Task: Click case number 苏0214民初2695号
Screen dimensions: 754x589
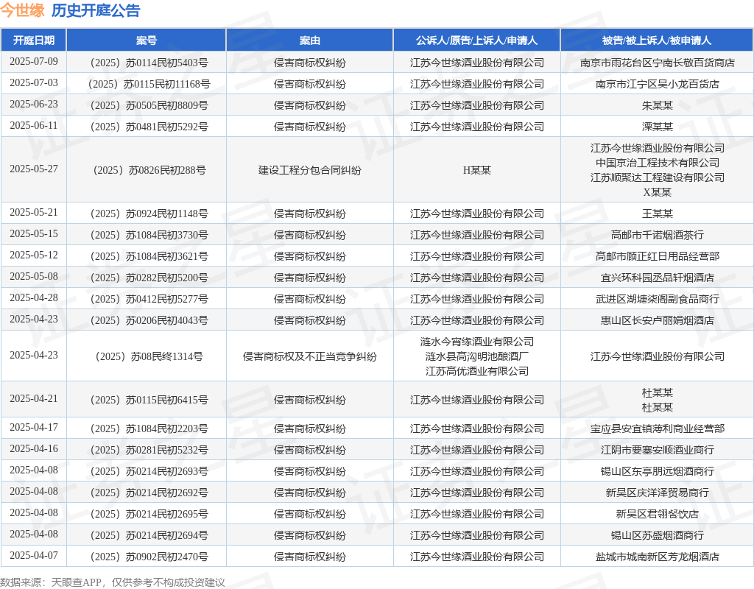Action: coord(149,514)
